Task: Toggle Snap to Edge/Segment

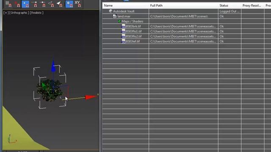Action: [x=51, y=4]
